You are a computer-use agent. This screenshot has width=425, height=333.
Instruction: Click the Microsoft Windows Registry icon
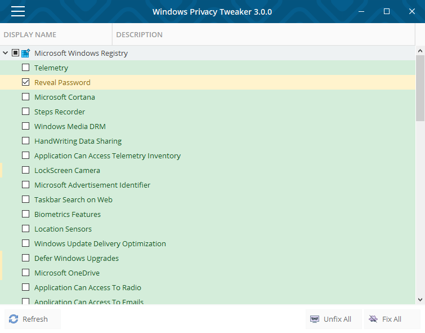25,53
